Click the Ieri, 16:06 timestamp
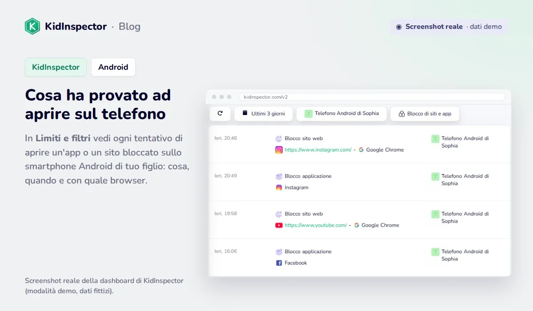The width and height of the screenshot is (533, 311). tap(226, 251)
